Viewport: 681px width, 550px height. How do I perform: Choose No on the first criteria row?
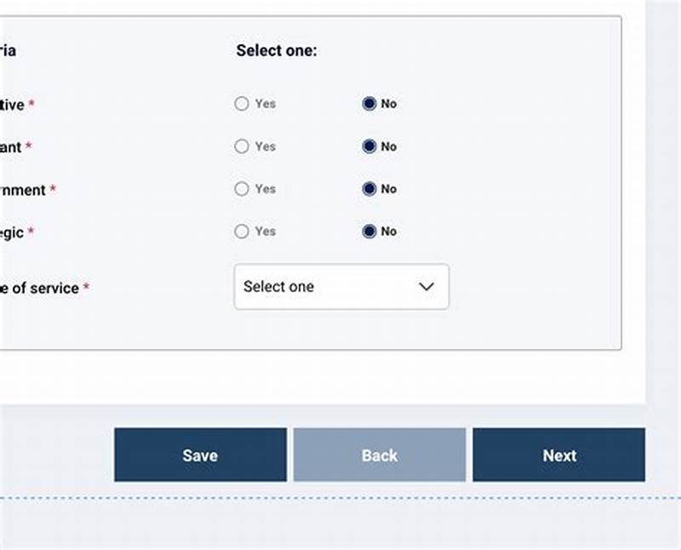(369, 104)
